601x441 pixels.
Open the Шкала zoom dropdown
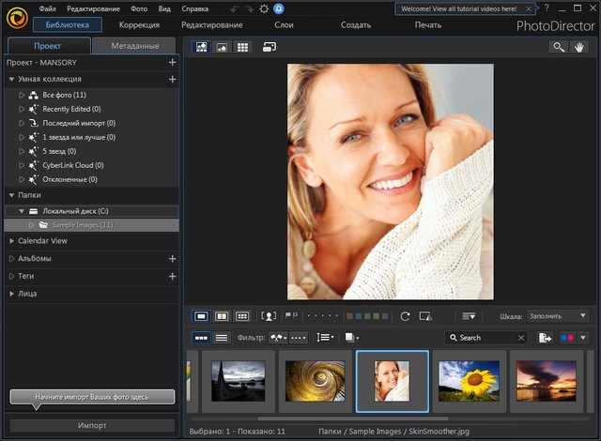click(x=558, y=316)
